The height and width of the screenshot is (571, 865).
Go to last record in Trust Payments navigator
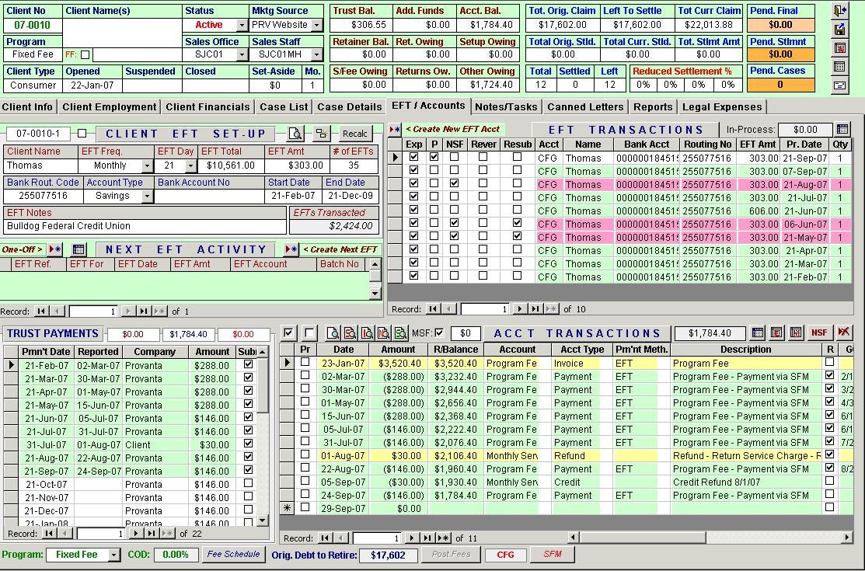click(151, 534)
